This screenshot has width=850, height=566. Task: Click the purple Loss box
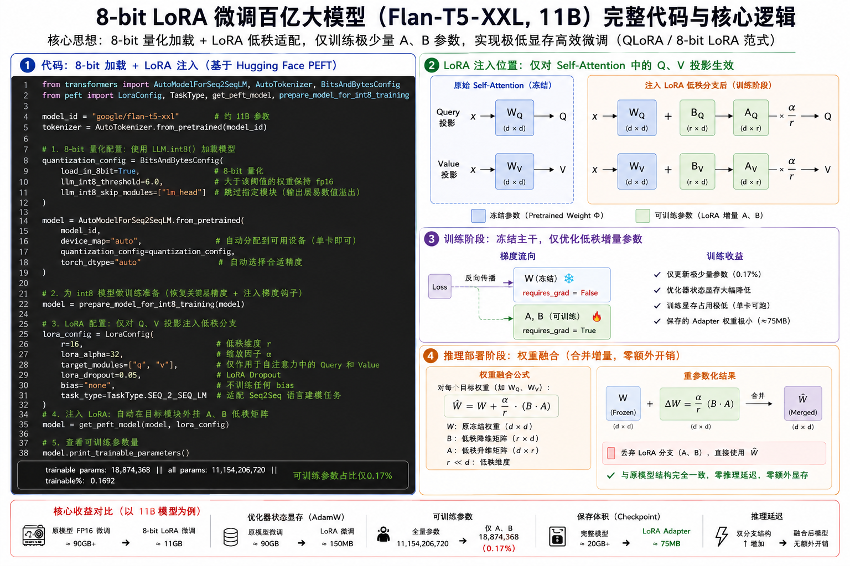440,287
